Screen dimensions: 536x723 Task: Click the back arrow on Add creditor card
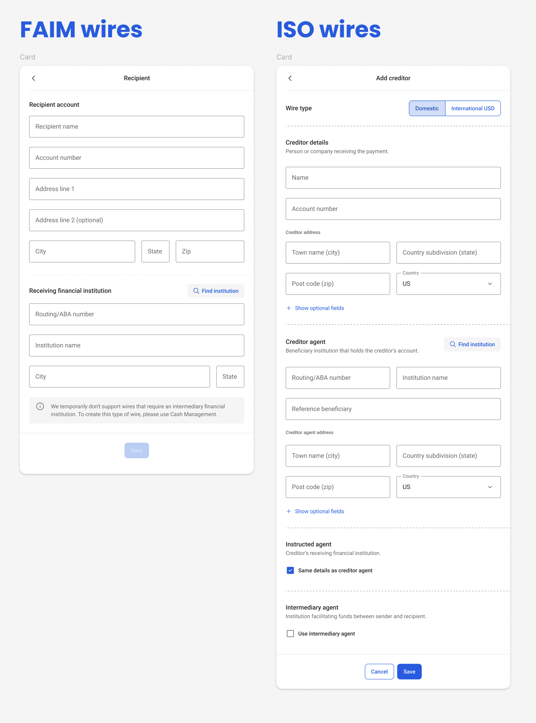tap(290, 78)
